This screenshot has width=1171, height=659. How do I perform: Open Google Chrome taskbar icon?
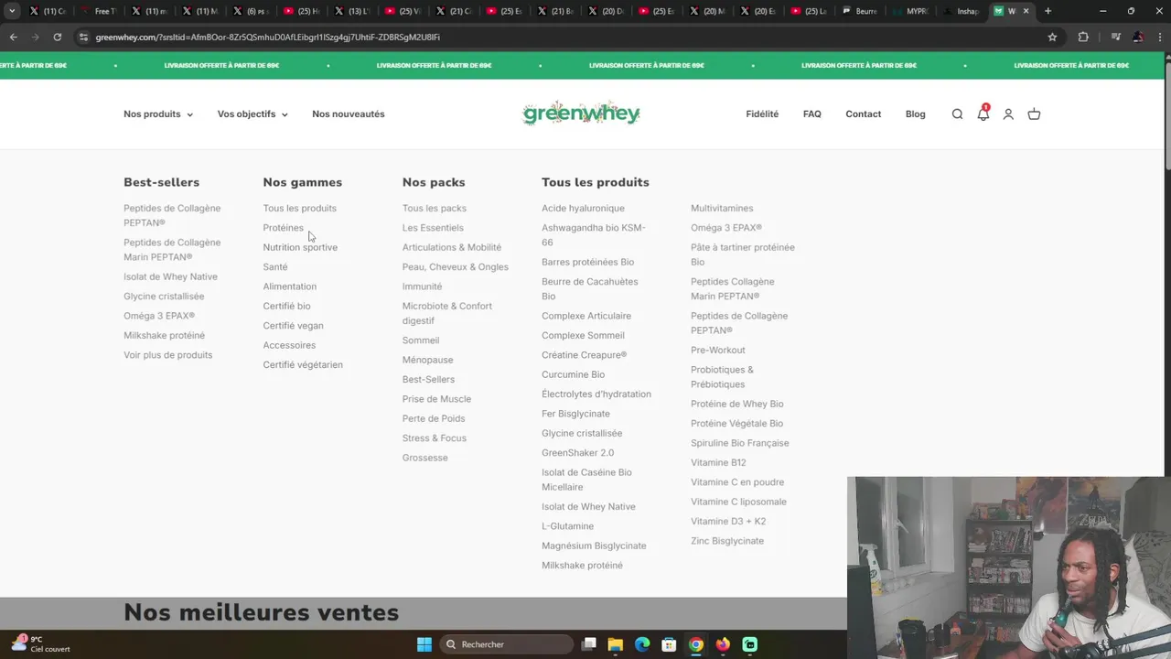(x=696, y=644)
